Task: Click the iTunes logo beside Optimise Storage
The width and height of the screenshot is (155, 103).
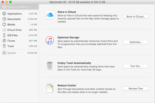Action: [50, 40]
